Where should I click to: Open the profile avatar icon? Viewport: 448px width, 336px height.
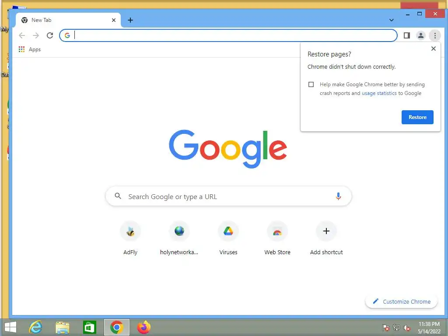421,35
